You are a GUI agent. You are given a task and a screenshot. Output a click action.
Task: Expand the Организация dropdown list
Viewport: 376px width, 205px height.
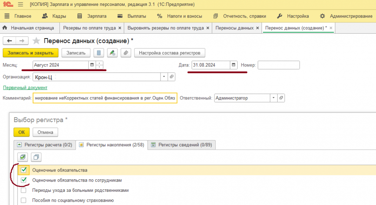(164, 77)
